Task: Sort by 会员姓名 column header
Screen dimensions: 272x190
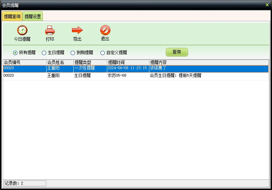Action: click(x=60, y=62)
